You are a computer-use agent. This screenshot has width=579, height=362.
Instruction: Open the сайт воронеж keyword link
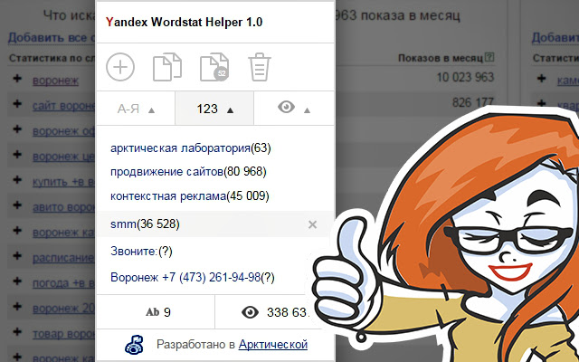tap(63, 106)
